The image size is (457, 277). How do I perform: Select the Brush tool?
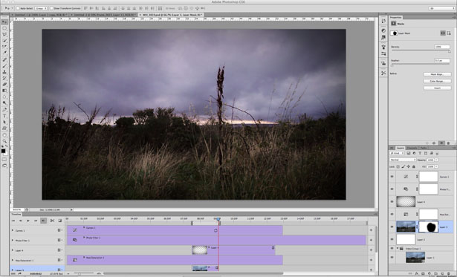4,66
